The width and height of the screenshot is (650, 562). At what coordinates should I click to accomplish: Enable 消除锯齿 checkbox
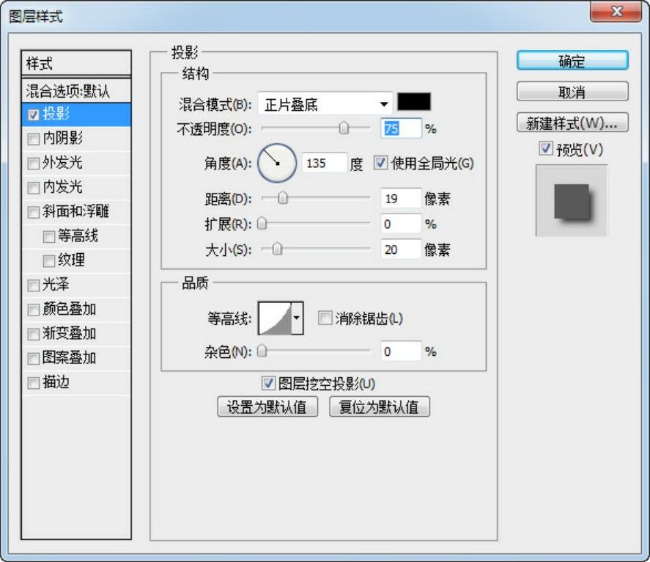click(325, 318)
